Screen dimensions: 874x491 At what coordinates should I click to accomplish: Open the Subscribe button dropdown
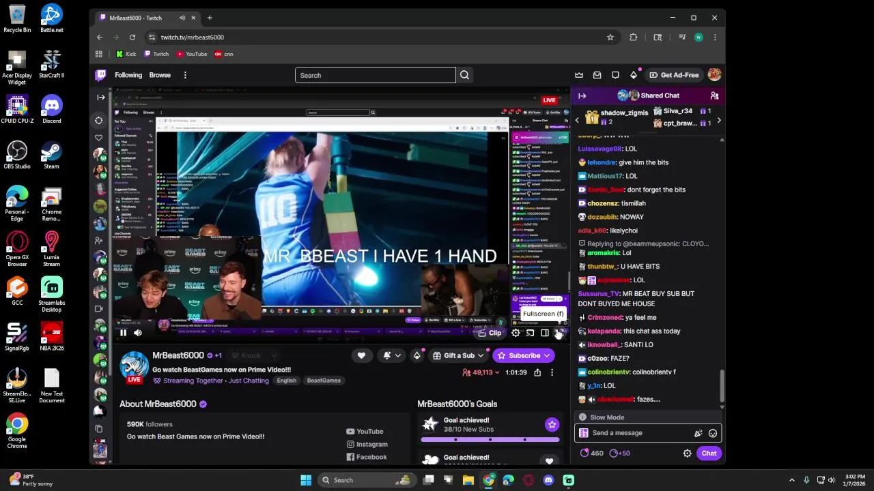(546, 355)
